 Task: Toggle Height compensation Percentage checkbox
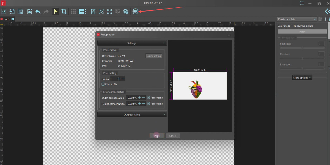point(148,104)
